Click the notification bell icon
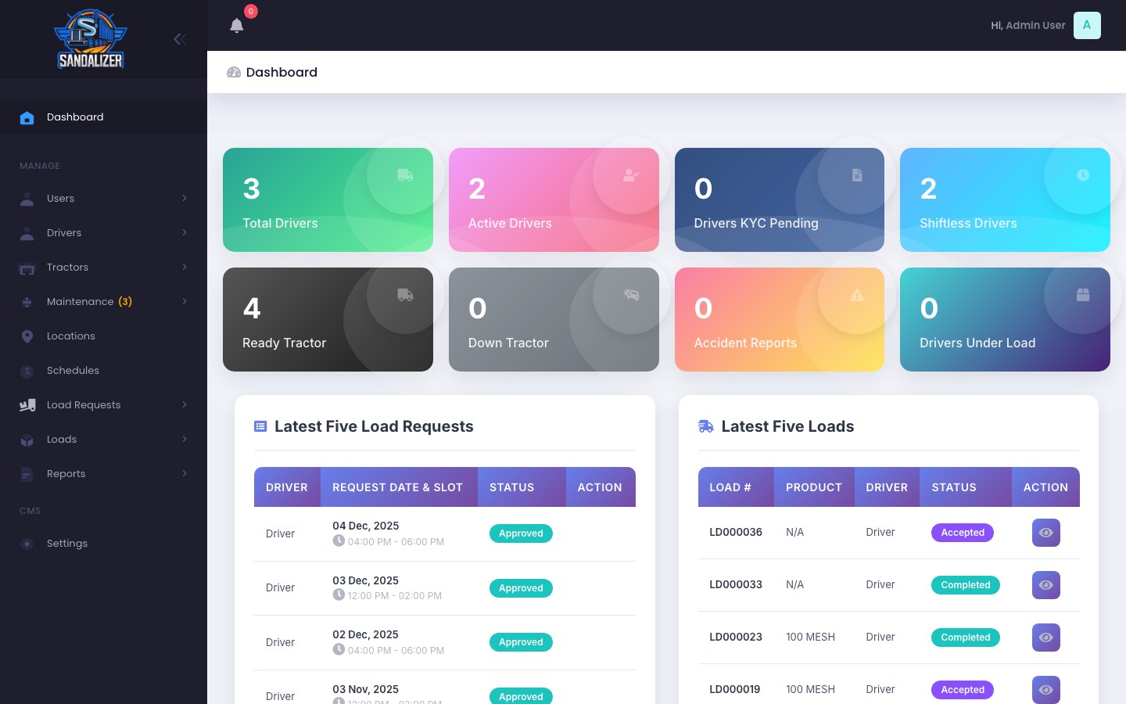The height and width of the screenshot is (704, 1126). (237, 26)
